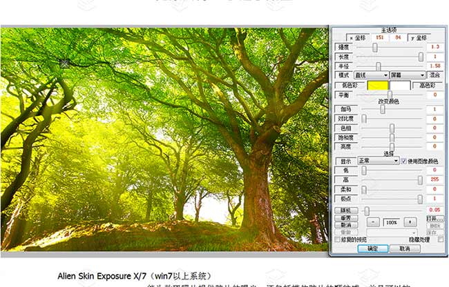Viewport: 449px width, 287px height.
Task: Click the 取消 cancel button
Action: 404,248
